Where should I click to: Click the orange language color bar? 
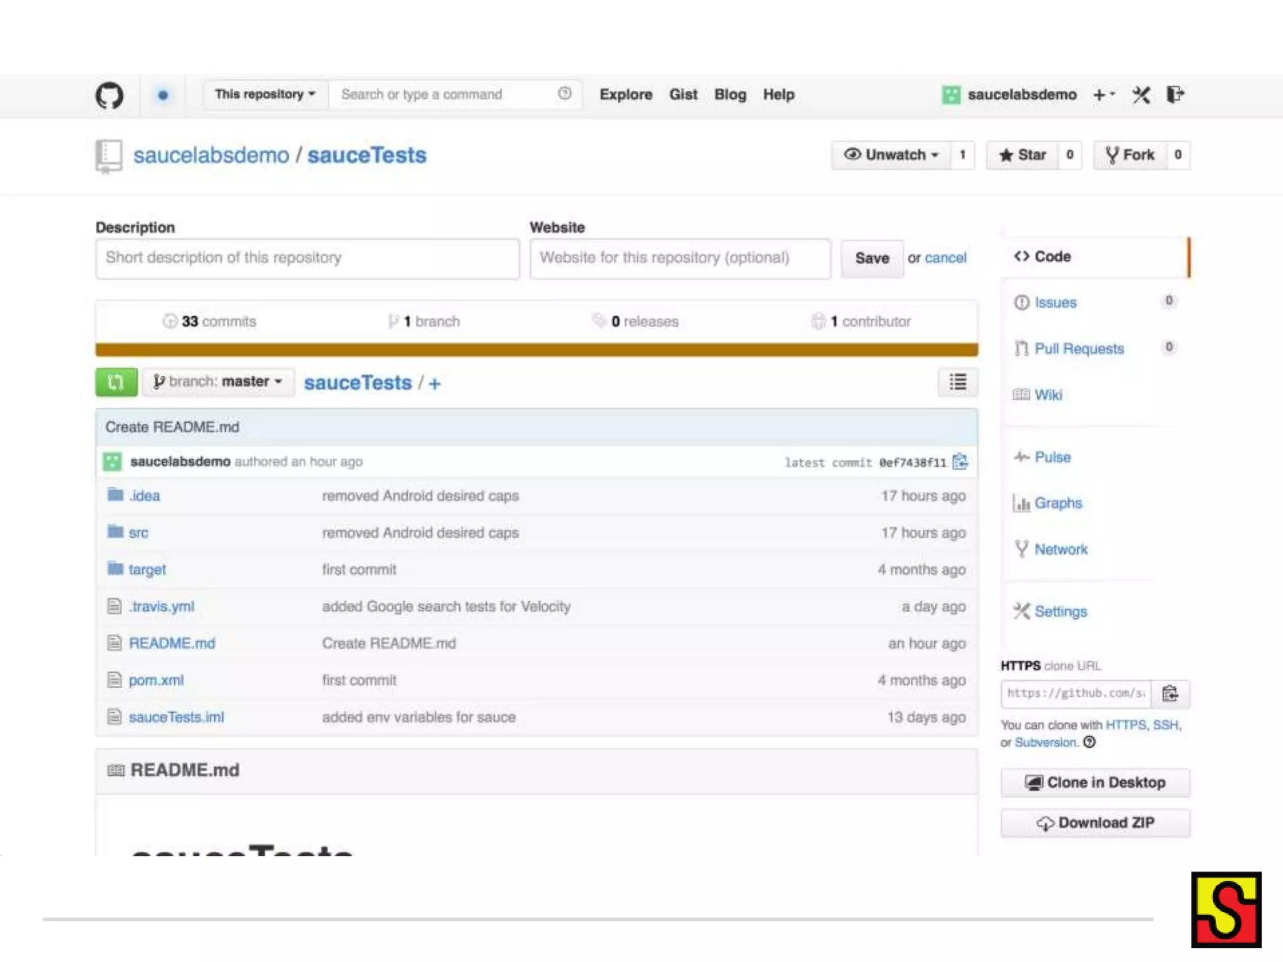pos(536,349)
